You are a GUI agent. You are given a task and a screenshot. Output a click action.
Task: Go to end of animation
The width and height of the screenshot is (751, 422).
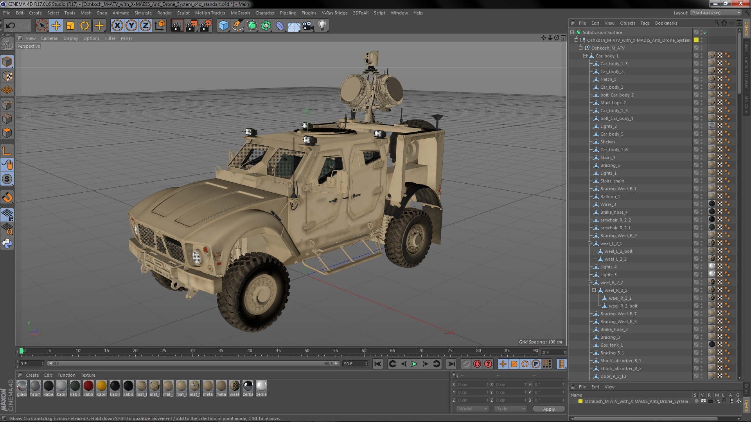pyautogui.click(x=451, y=364)
